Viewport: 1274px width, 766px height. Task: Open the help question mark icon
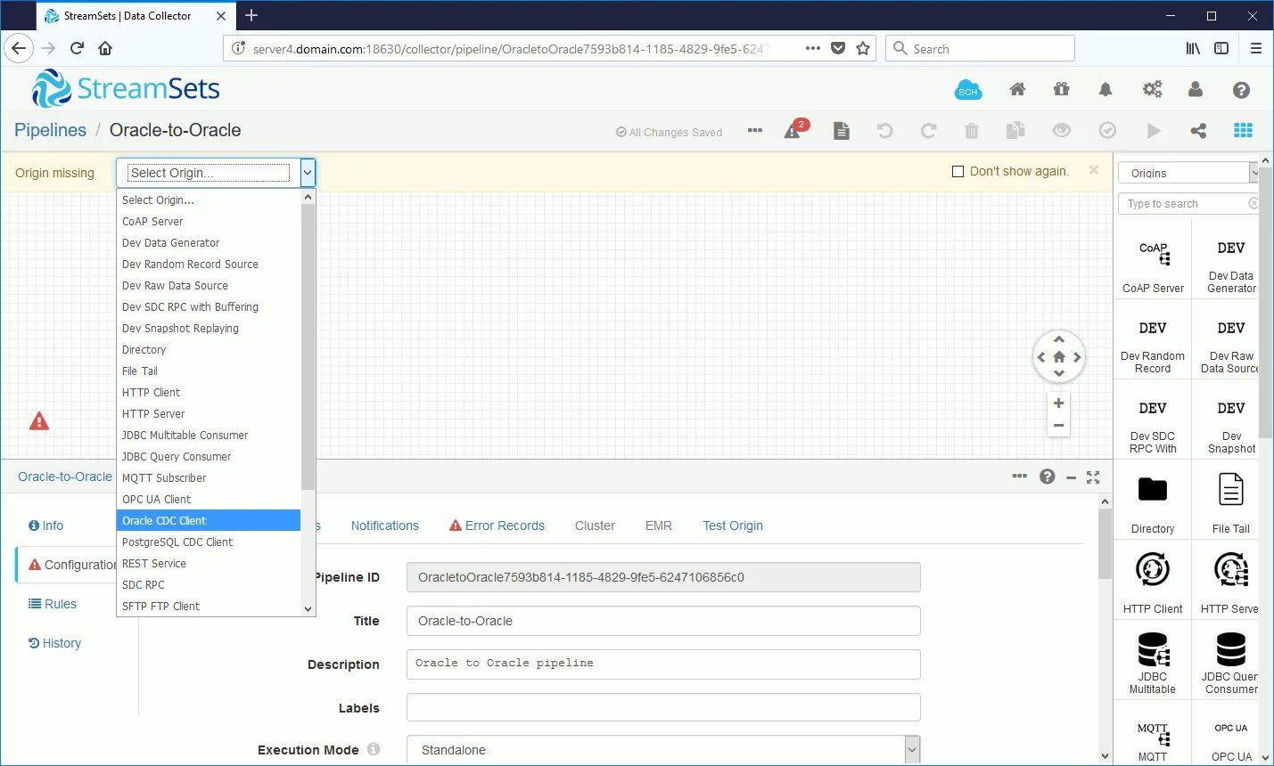point(1241,90)
